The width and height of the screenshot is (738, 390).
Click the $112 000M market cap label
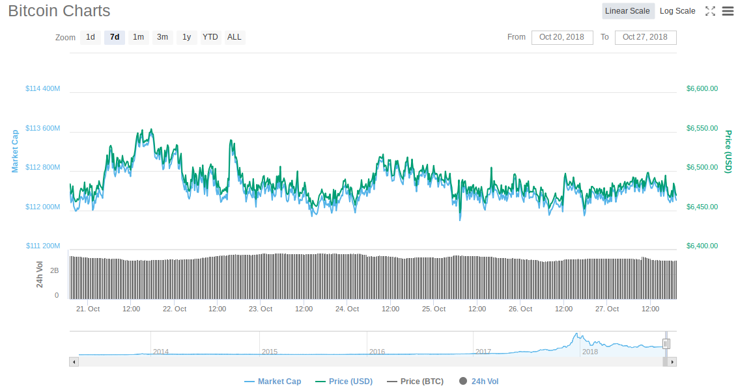pyautogui.click(x=43, y=207)
